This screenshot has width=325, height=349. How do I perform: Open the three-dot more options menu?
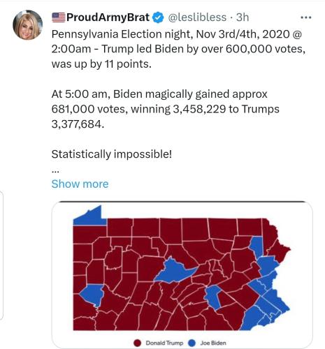tap(306, 17)
